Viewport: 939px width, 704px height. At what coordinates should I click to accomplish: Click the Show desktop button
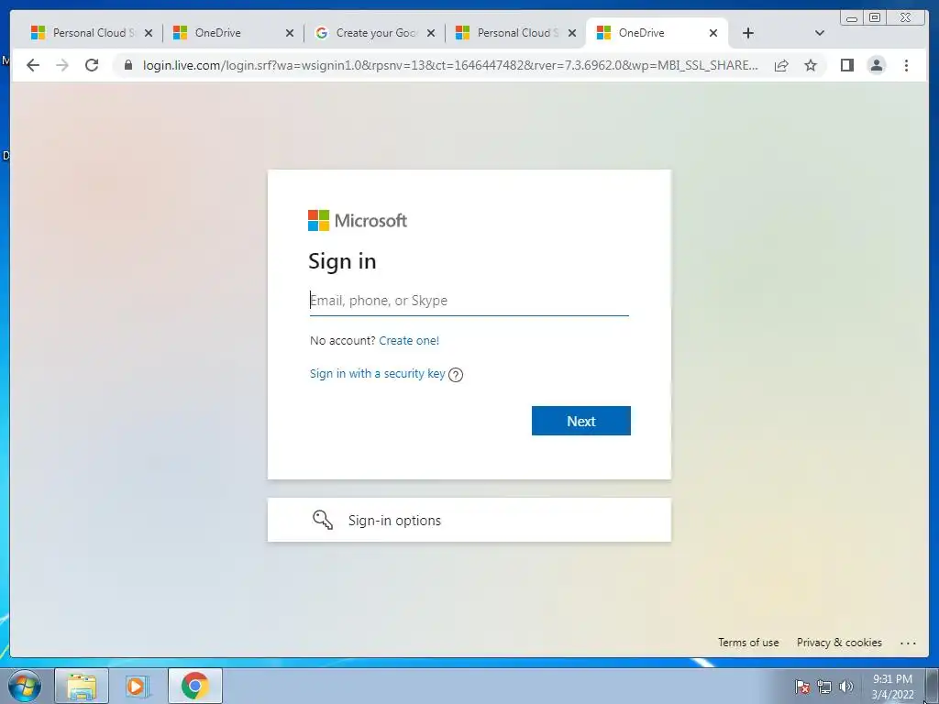point(933,686)
